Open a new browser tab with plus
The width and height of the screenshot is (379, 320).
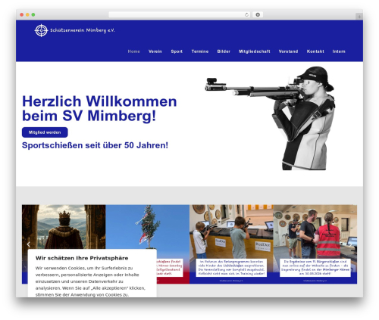359,17
